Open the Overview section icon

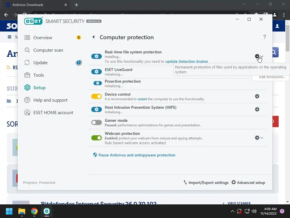(27, 38)
